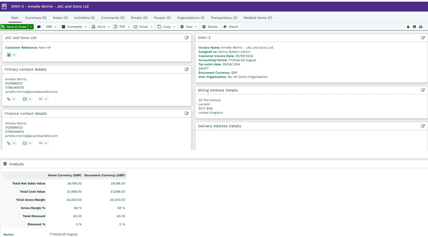Click 32 The Avenue in billing address
This screenshot has width=428, height=237.
click(x=209, y=100)
